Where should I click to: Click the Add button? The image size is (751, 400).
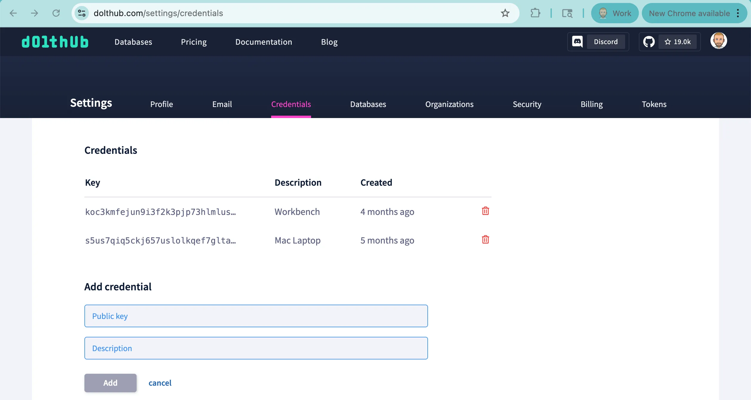[x=110, y=383]
